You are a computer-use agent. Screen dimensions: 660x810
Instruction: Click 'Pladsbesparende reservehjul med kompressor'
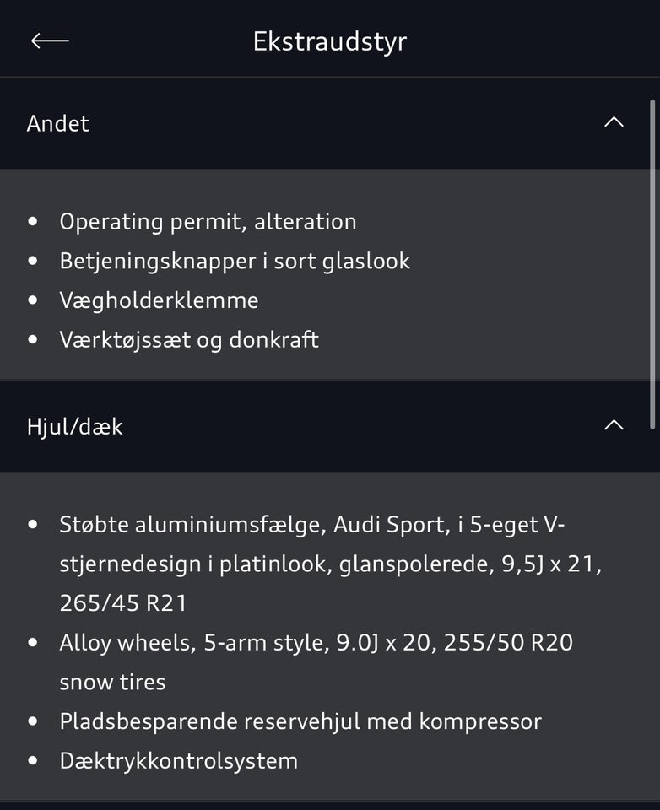coord(299,721)
